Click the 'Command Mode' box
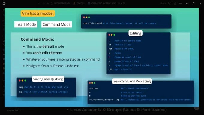The width and height of the screenshot is (204, 115). [57, 24]
